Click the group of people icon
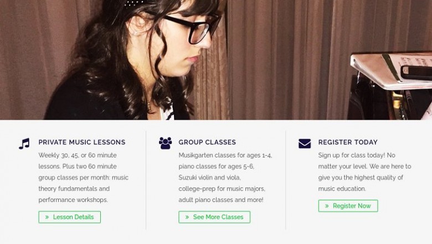The image size is (432, 244). coord(165,143)
